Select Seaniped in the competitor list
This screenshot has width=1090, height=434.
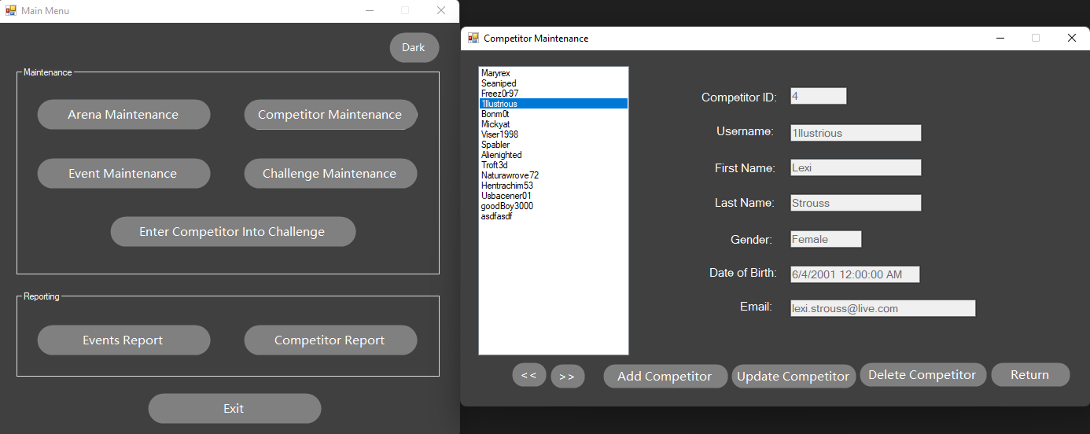(x=554, y=83)
